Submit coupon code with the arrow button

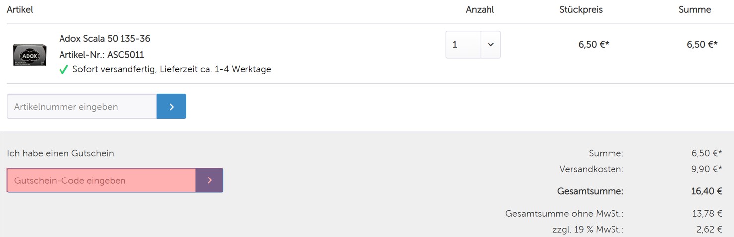tap(209, 180)
